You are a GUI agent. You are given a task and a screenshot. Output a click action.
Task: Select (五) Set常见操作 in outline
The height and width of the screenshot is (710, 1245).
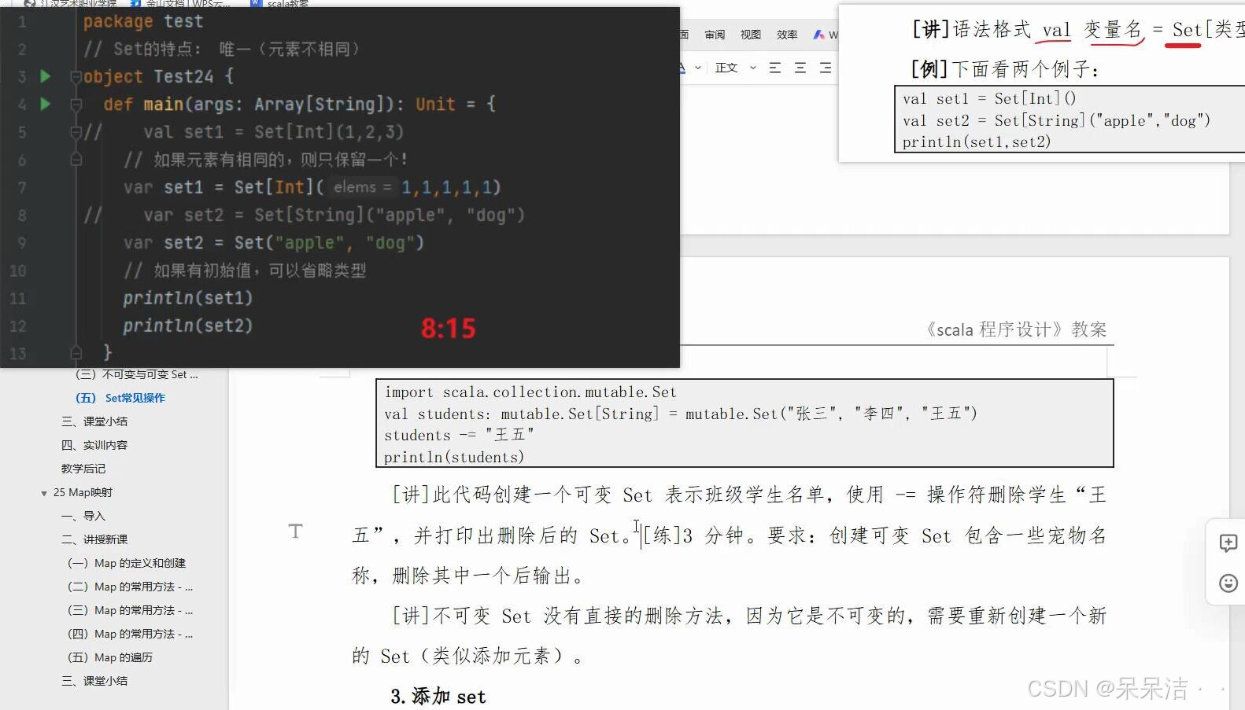pos(120,398)
